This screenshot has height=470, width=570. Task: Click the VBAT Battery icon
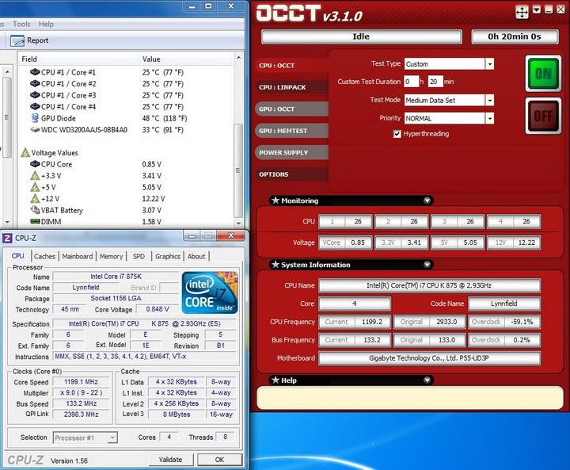click(x=35, y=210)
